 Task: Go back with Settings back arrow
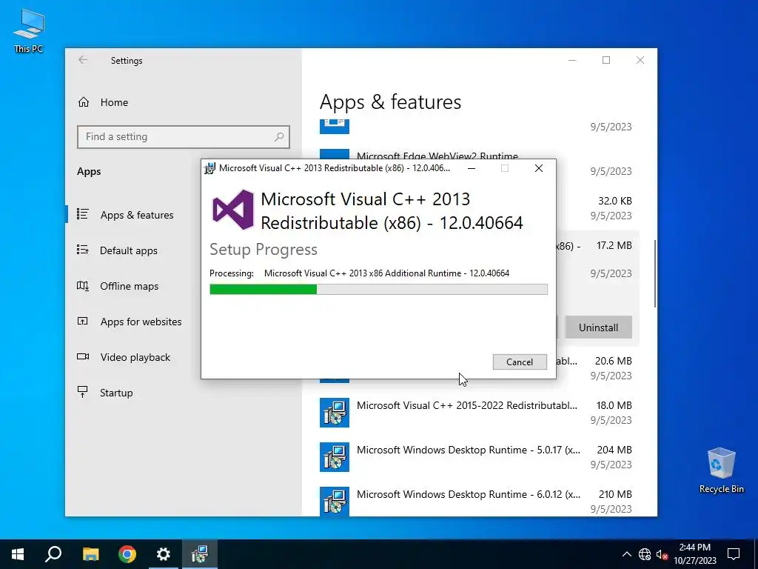pyautogui.click(x=83, y=60)
